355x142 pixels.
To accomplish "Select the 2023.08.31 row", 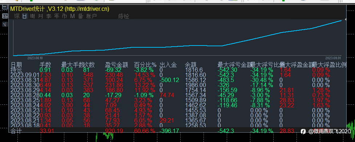I will [x=178, y=80].
